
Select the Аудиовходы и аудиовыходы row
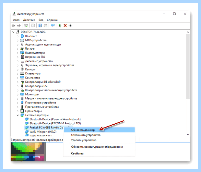tap(43, 44)
